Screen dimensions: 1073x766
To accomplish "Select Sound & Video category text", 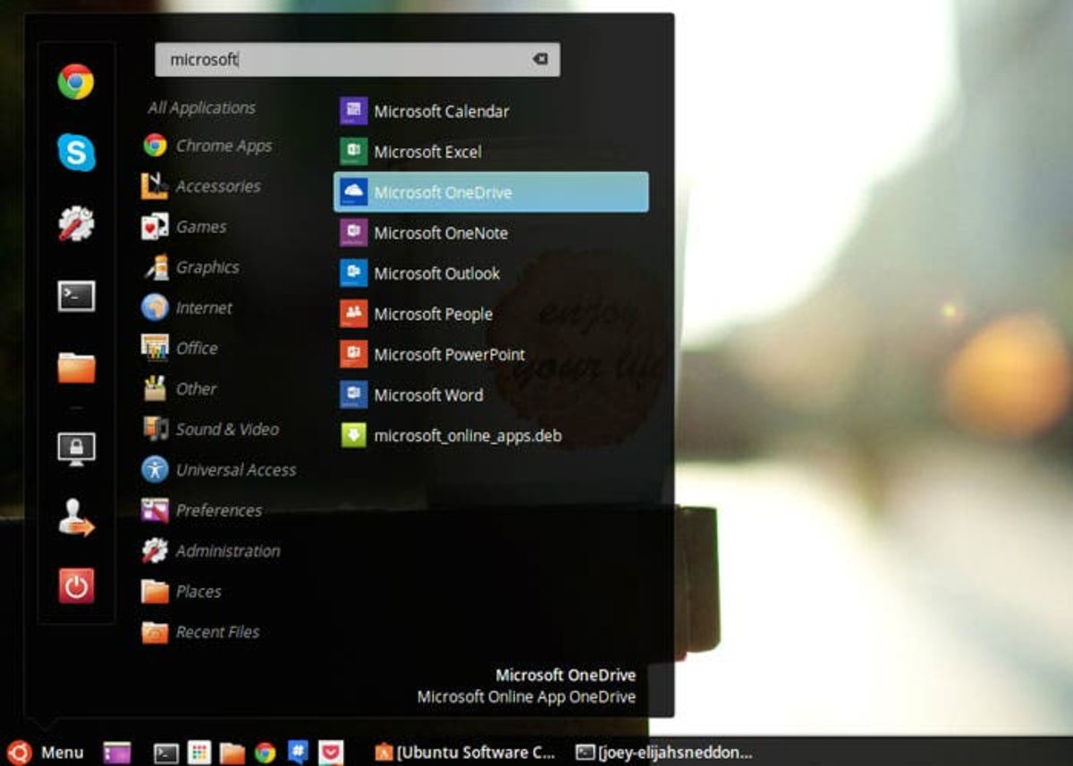I will [227, 429].
